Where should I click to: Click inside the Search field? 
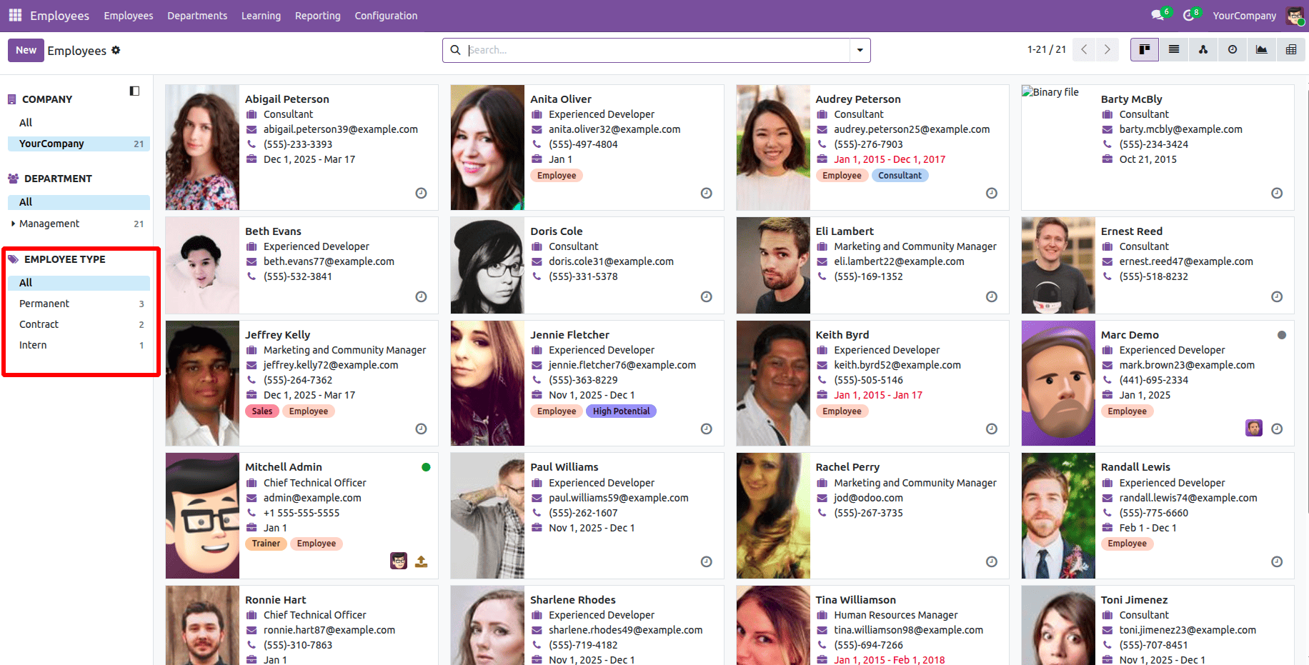(643, 50)
